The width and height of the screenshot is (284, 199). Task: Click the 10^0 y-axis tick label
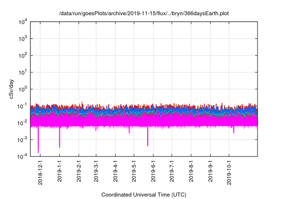click(24, 89)
